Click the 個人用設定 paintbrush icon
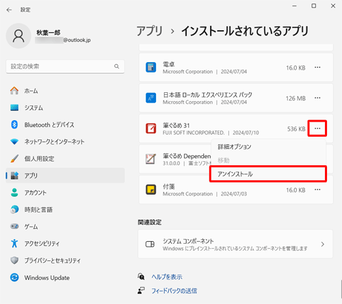Viewport: 342px width, 304px height. (x=14, y=158)
